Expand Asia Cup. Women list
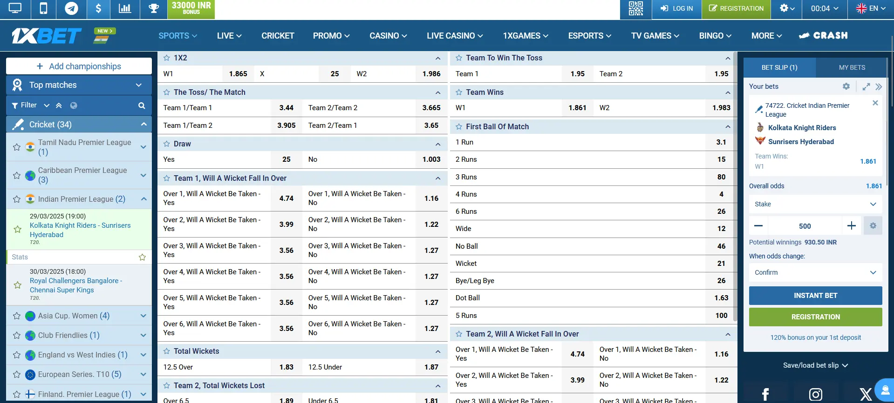The width and height of the screenshot is (894, 403). point(143,316)
